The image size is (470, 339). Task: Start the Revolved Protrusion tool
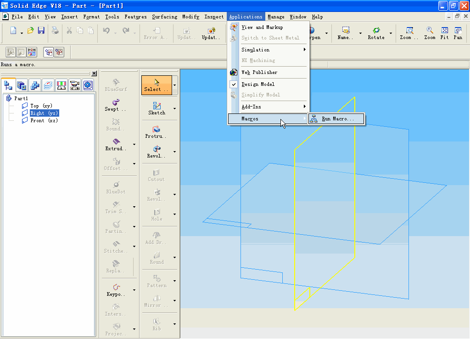pos(156,152)
